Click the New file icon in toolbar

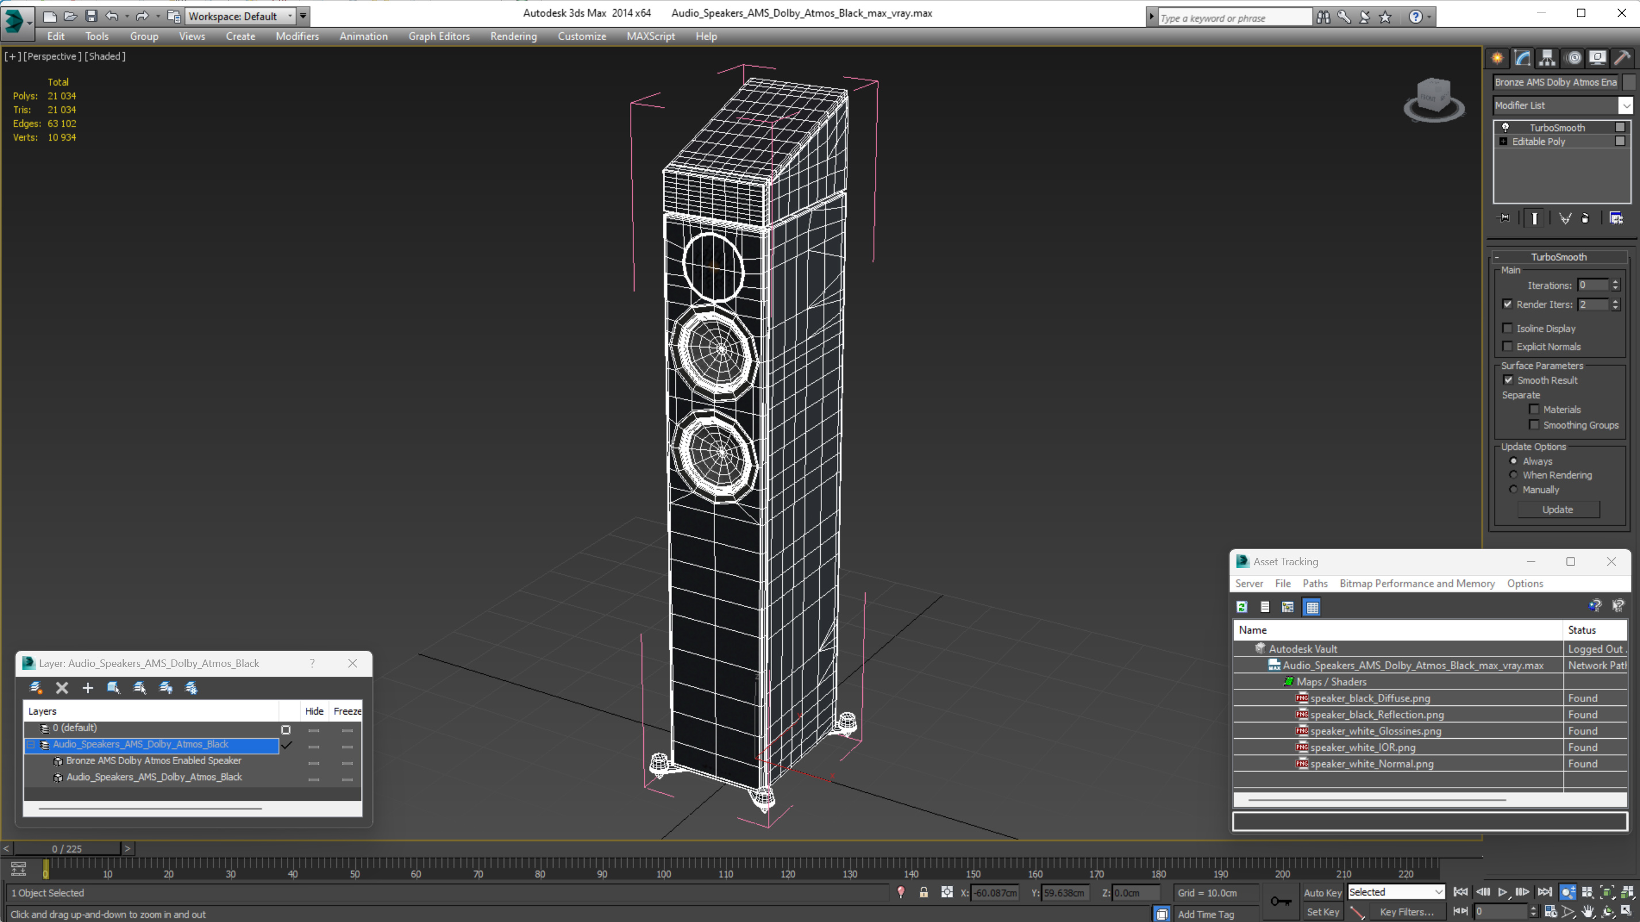point(49,16)
